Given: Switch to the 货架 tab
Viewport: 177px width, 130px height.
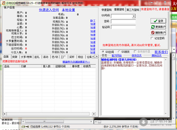Looking at the screenshot, I should 15,57.
